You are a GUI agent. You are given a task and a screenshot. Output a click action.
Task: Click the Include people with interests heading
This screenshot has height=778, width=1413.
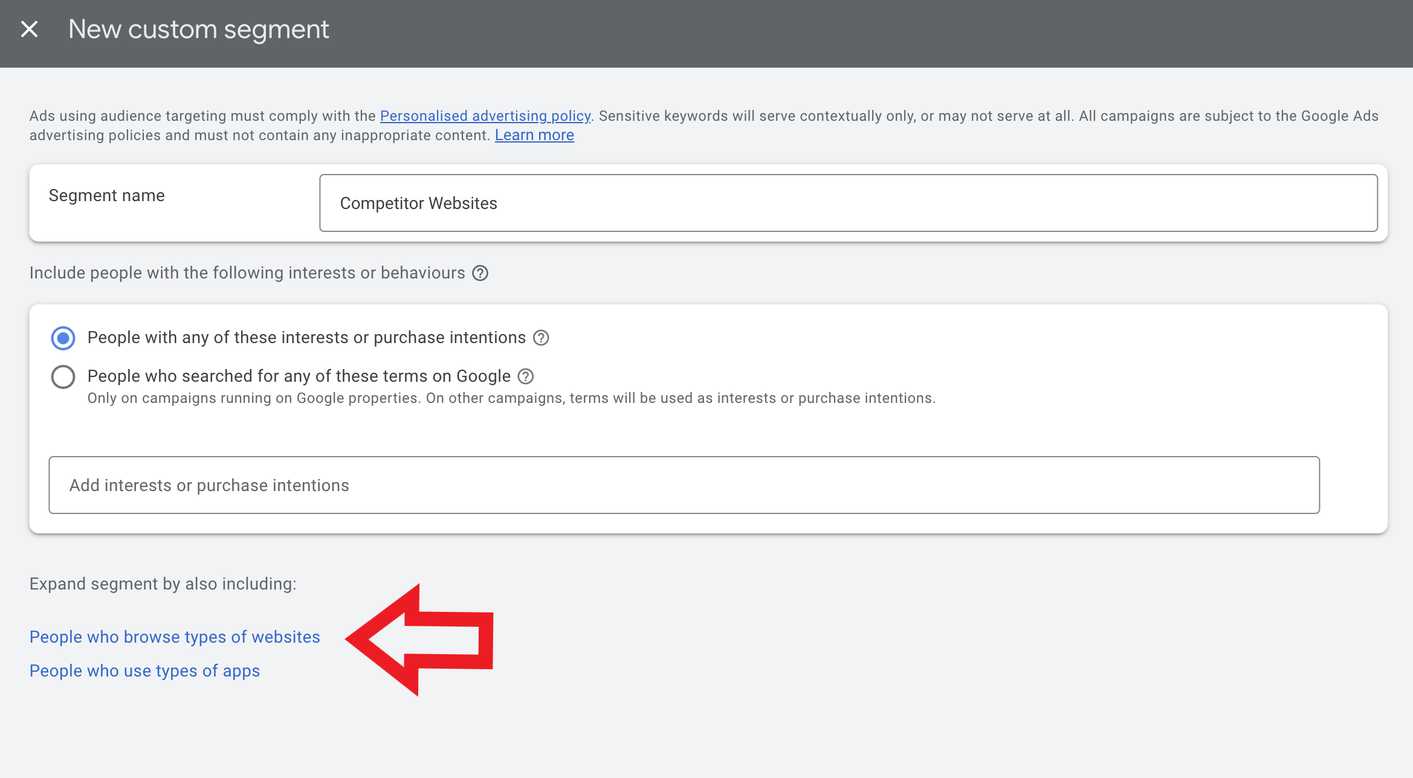(x=246, y=272)
